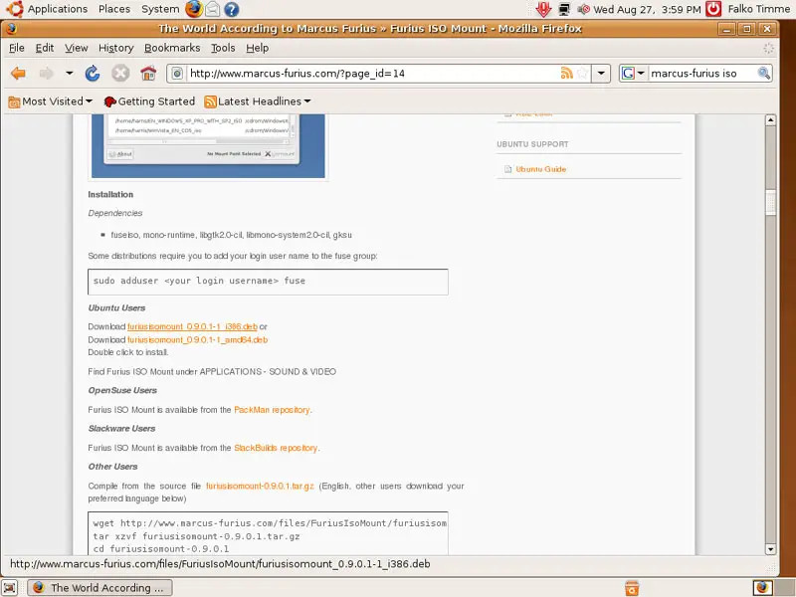
Task: Expand the Most Visited bookmarks folder
Action: coord(51,101)
